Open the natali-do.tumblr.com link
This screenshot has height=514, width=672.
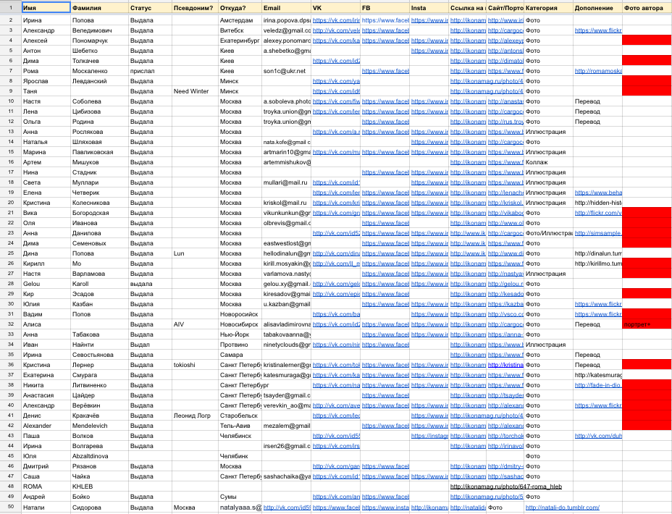point(562,507)
